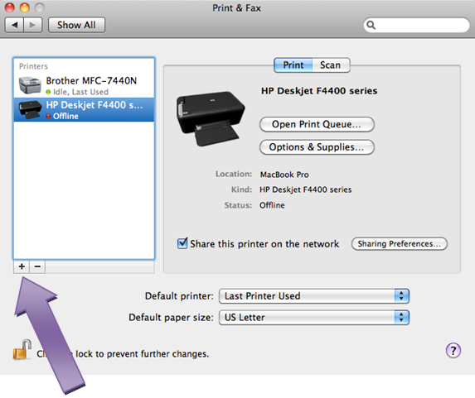
Task: Click the padlock icon to lock settings
Action: (x=22, y=349)
